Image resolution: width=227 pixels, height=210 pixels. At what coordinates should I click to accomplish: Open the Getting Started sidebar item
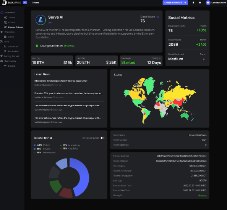click(11, 56)
